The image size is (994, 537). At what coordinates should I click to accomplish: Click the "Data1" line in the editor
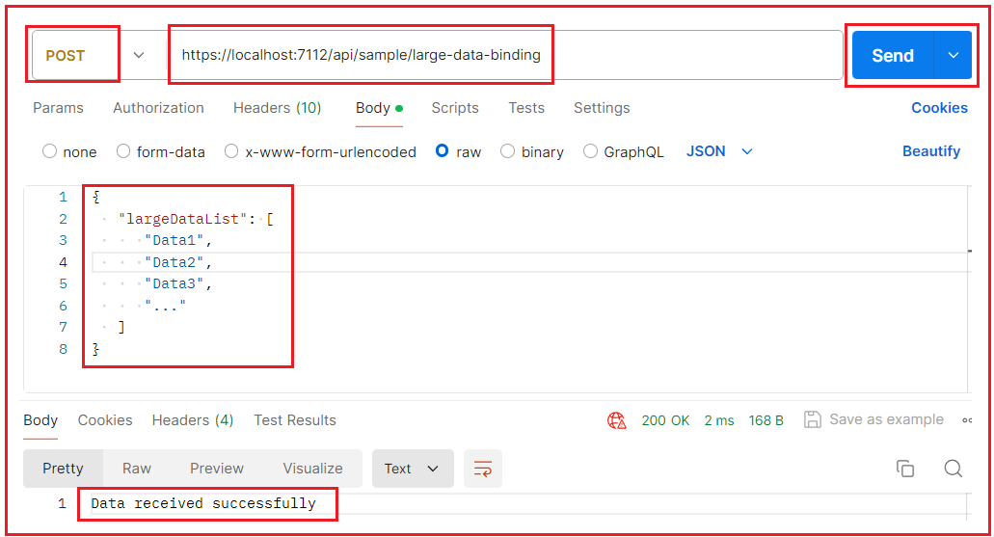pyautogui.click(x=178, y=240)
